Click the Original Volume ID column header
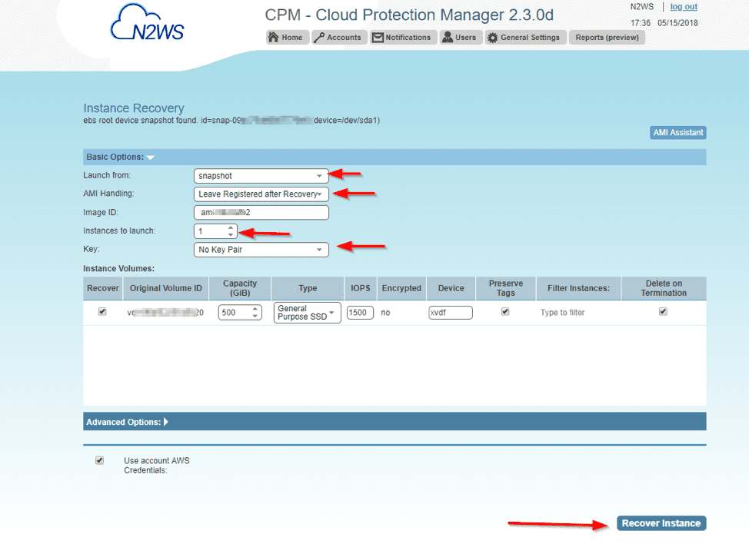This screenshot has height=544, width=749. pyautogui.click(x=166, y=288)
